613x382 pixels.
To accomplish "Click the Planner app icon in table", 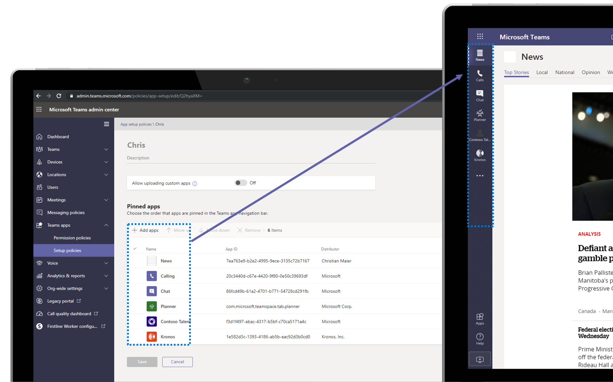I will pos(152,307).
